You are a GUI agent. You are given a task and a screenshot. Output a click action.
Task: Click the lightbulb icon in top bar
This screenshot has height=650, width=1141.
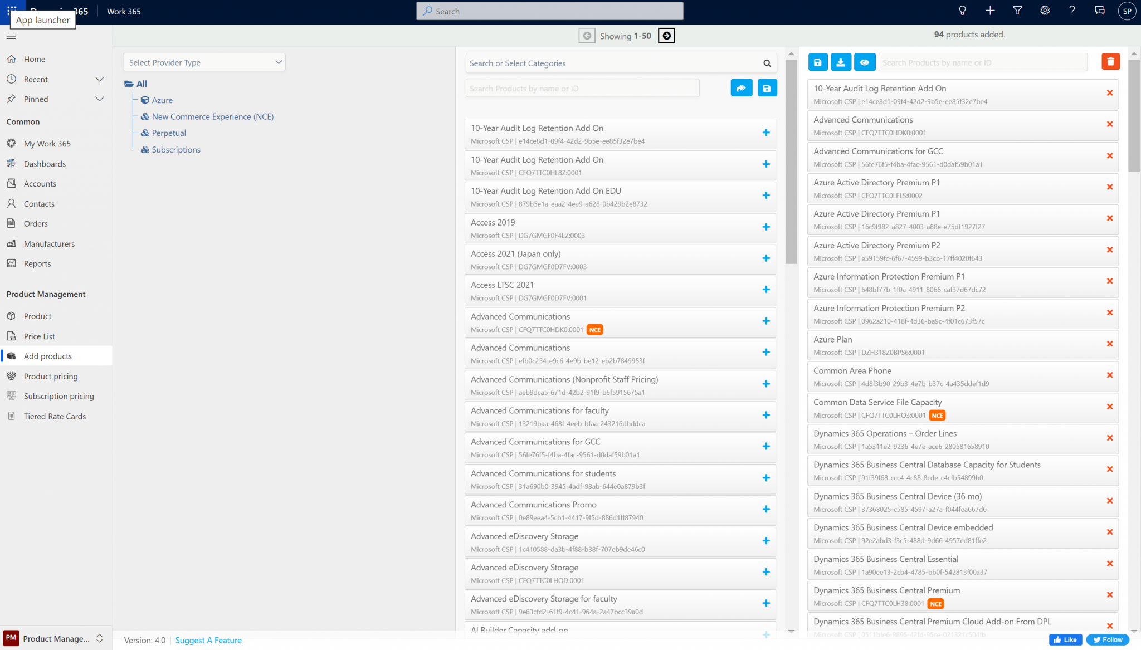tap(962, 11)
